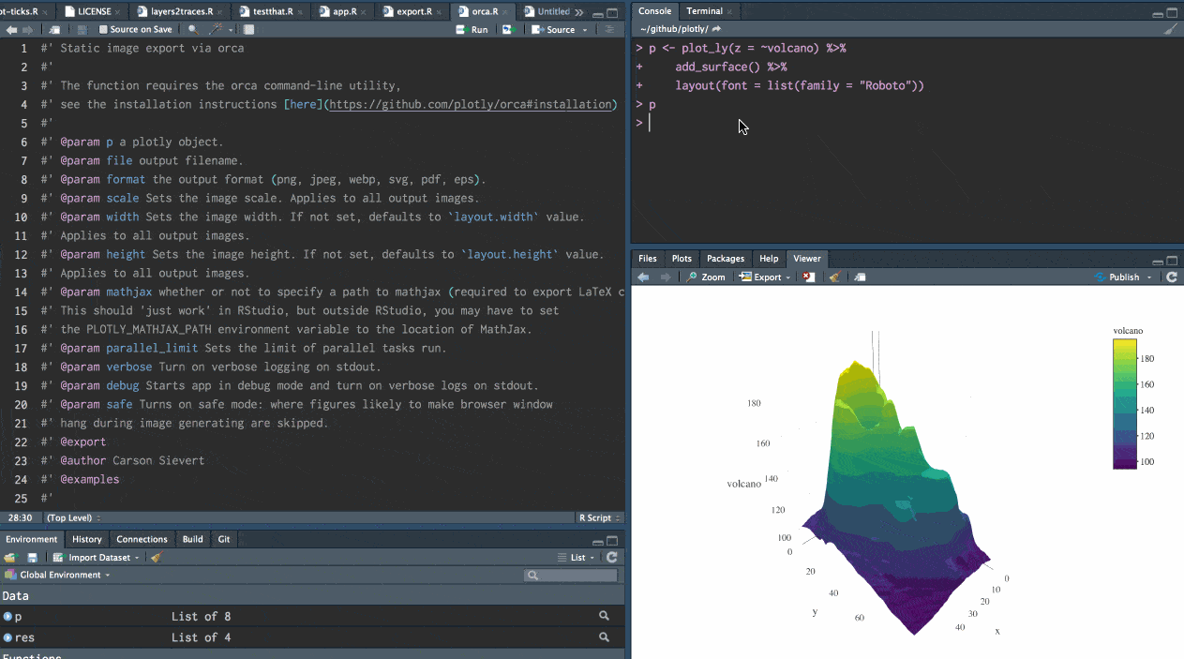Image resolution: width=1184 pixels, height=659 pixels.
Task: Clear environment objects broom icon
Action: [x=156, y=558]
